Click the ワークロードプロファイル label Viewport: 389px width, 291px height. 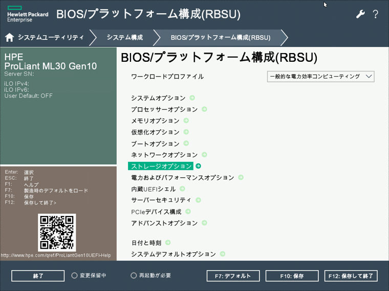click(167, 77)
